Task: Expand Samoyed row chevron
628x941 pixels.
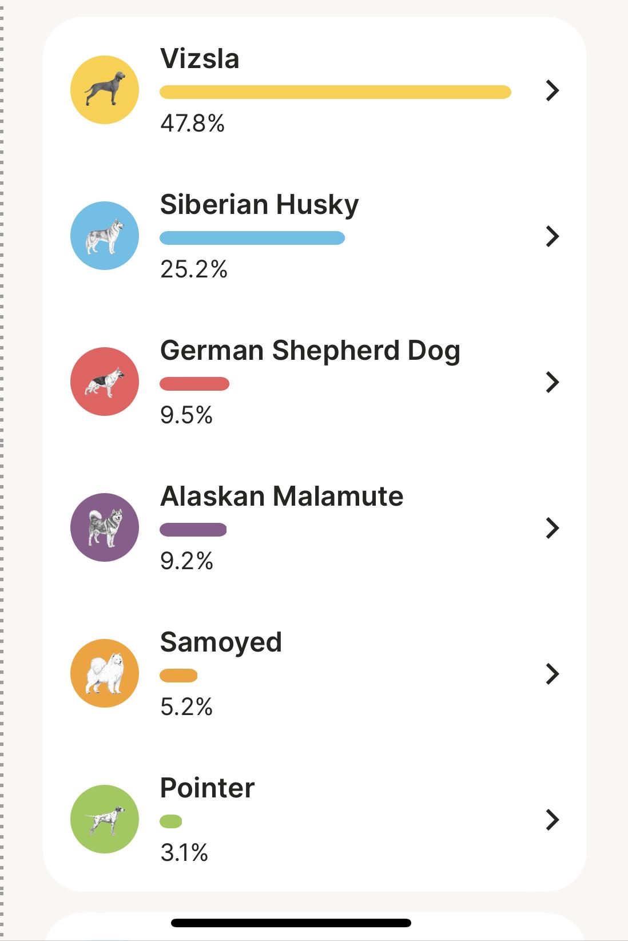Action: pyautogui.click(x=552, y=674)
